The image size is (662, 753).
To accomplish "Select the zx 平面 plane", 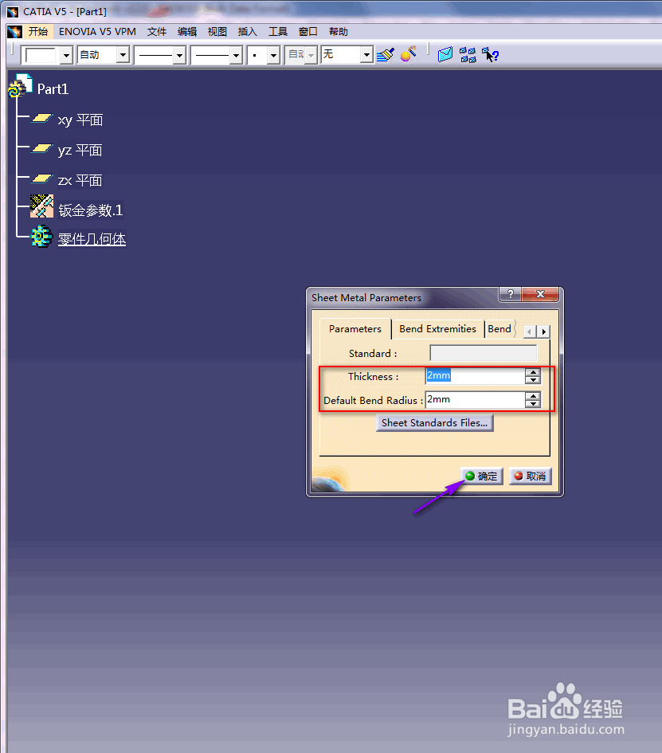I will pyautogui.click(x=80, y=181).
